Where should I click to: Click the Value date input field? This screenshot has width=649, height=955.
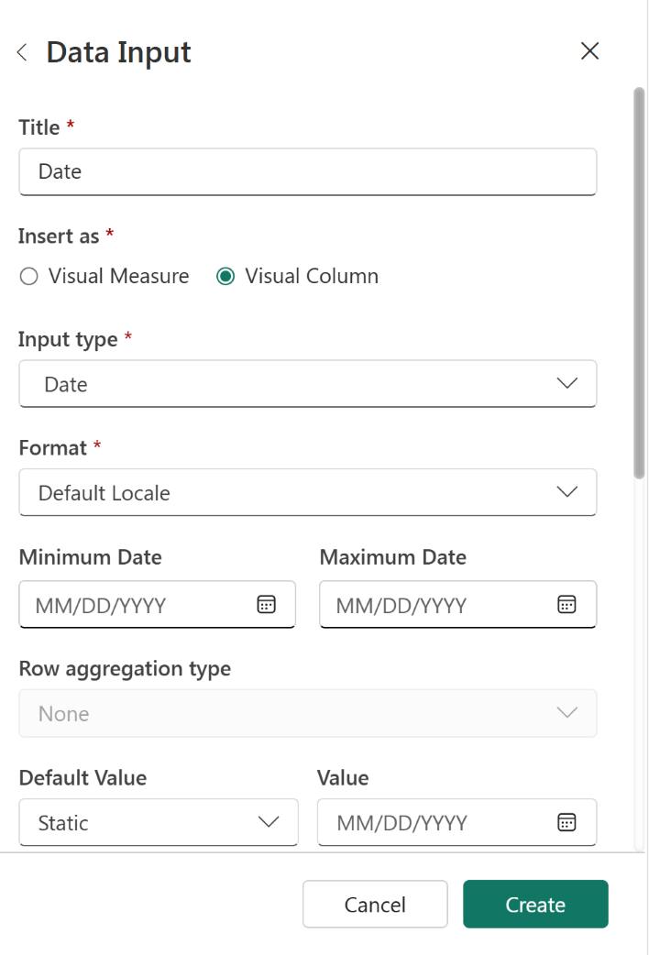[x=456, y=822]
